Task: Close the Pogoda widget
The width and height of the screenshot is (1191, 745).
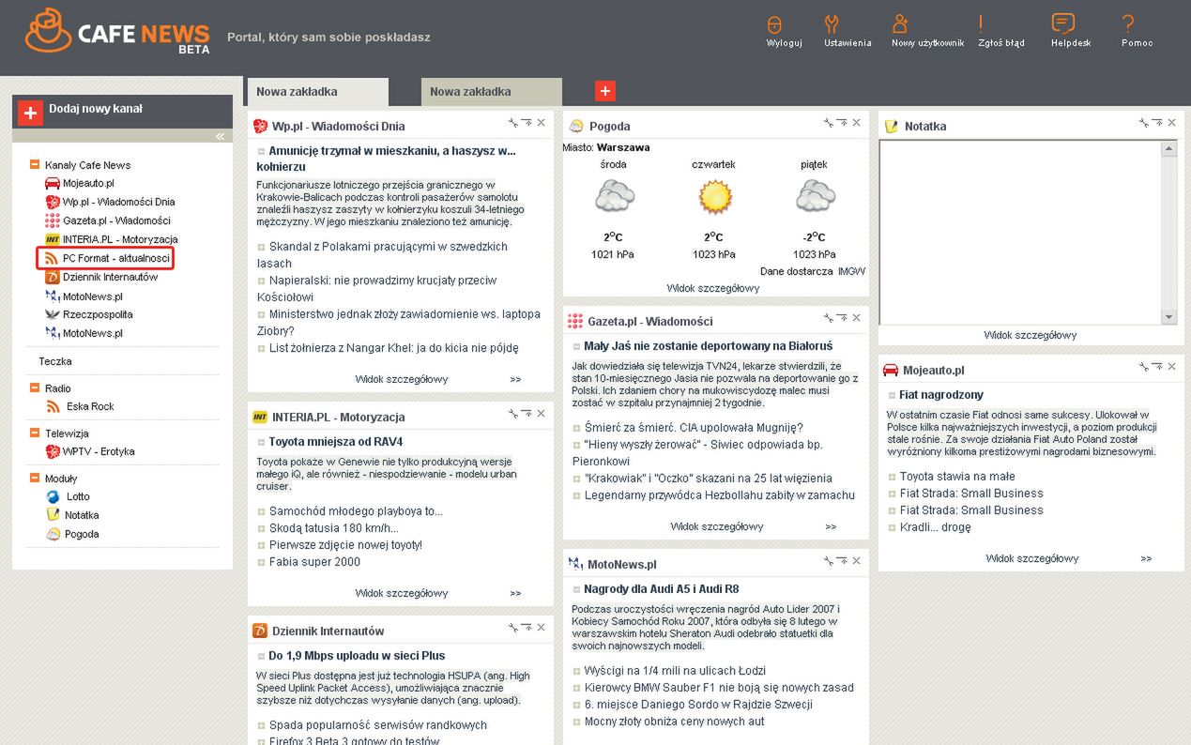Action: click(856, 123)
